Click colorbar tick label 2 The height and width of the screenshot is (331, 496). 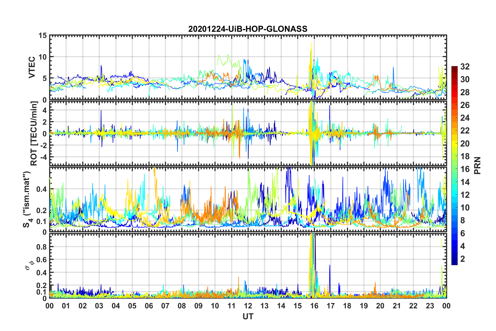tap(463, 259)
